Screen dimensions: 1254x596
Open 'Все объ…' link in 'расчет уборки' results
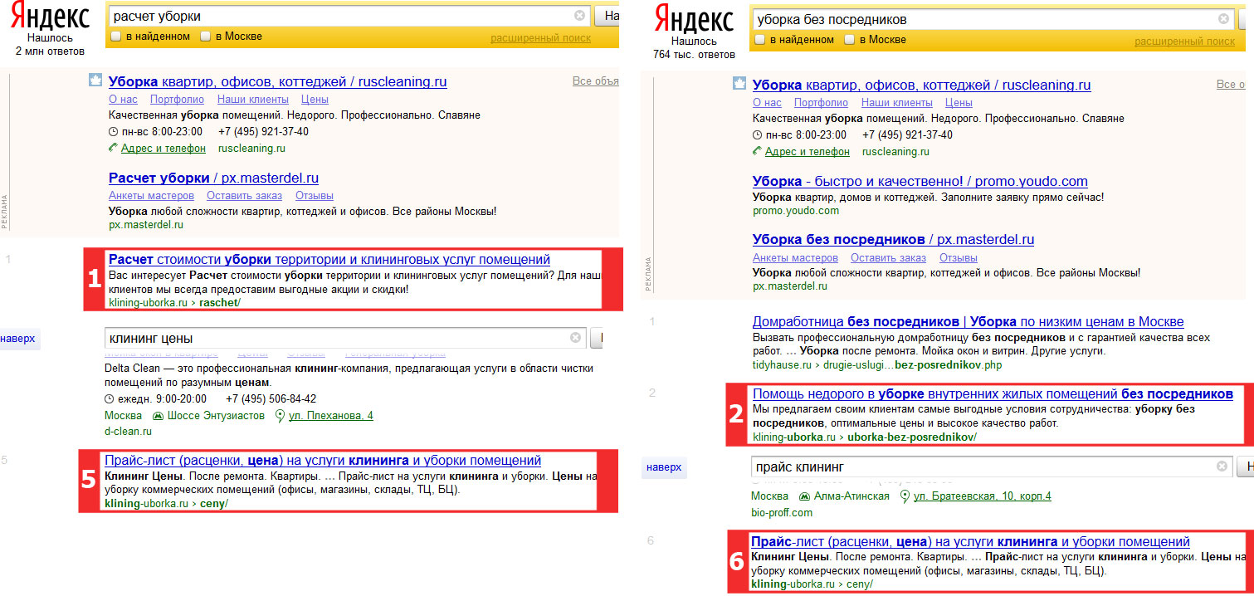click(596, 81)
